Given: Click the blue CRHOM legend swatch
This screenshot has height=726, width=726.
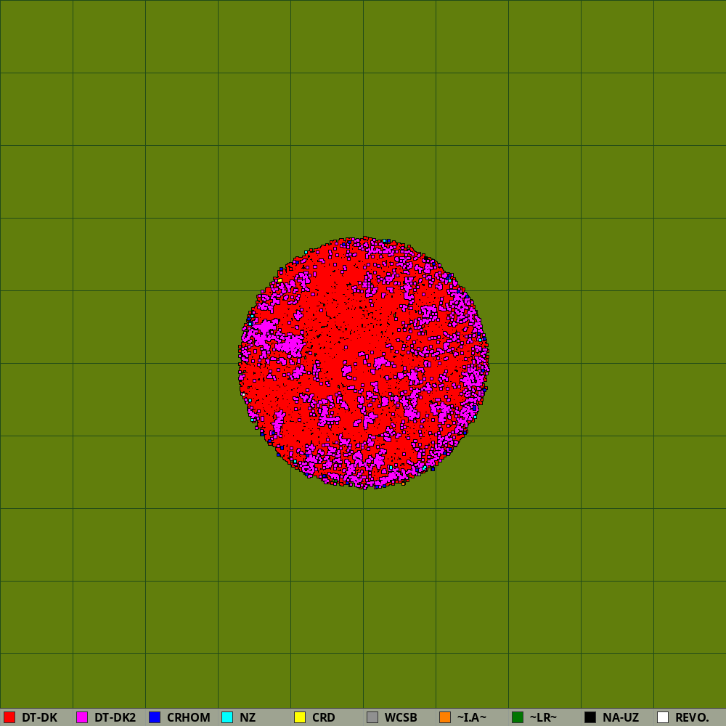Looking at the screenshot, I should (x=155, y=717).
